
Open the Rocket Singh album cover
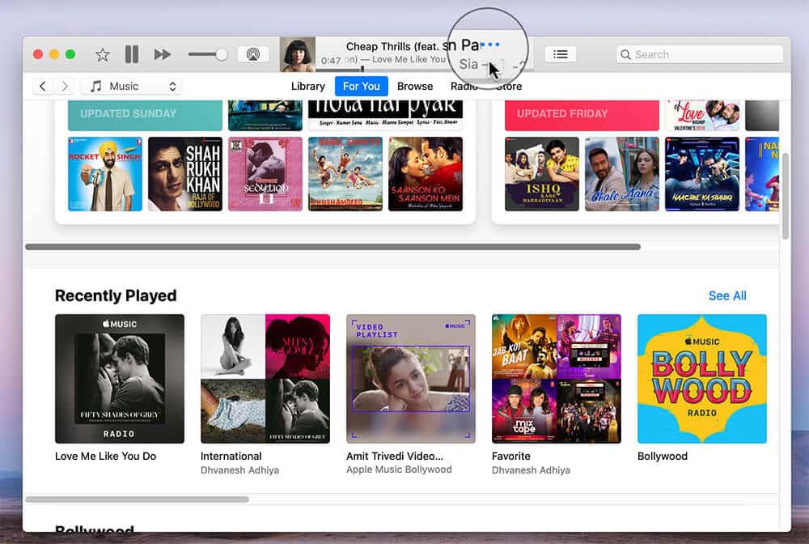pyautogui.click(x=105, y=174)
